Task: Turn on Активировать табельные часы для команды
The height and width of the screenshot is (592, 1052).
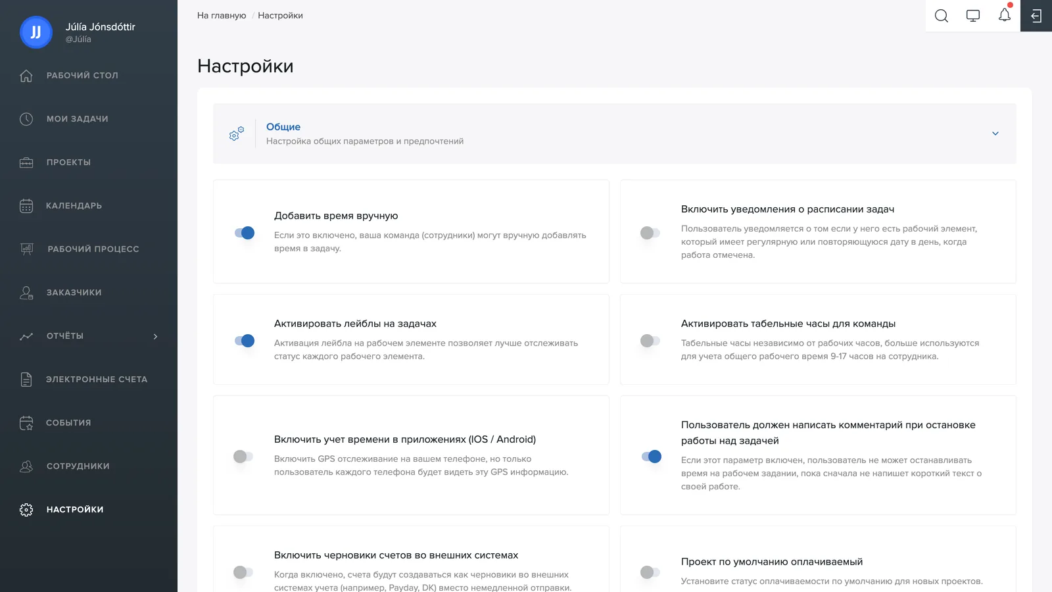Action: click(650, 341)
